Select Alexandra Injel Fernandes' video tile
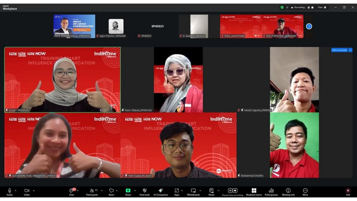357x201 pixels. pyautogui.click(x=62, y=145)
